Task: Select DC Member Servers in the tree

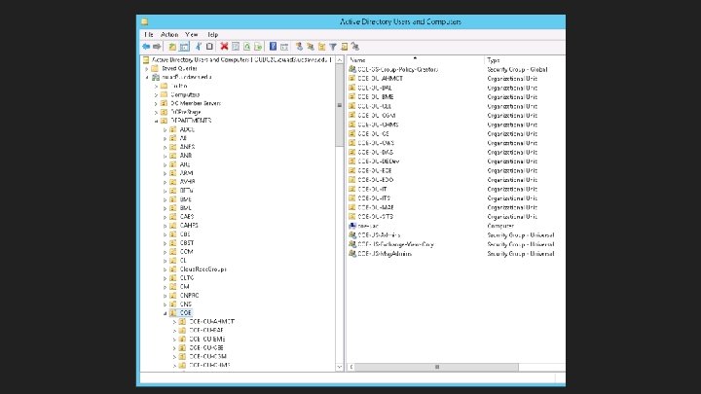Action: click(x=196, y=103)
